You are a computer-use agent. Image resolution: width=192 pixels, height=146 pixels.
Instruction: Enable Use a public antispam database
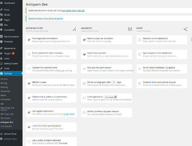click(29, 142)
